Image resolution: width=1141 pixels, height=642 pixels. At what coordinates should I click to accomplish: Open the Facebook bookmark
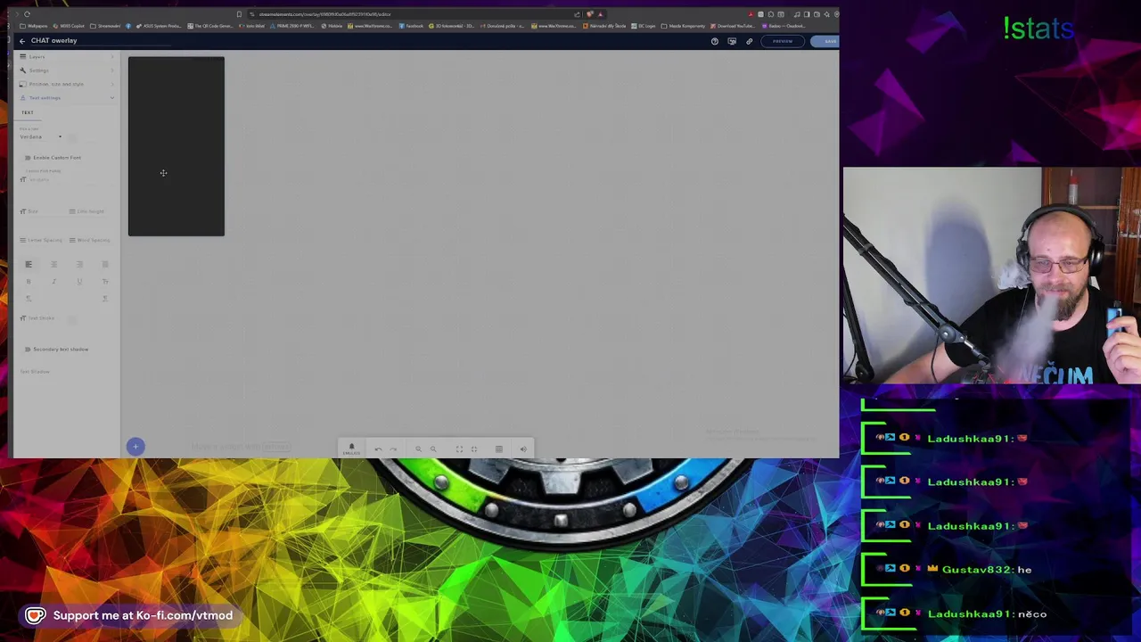[412, 26]
